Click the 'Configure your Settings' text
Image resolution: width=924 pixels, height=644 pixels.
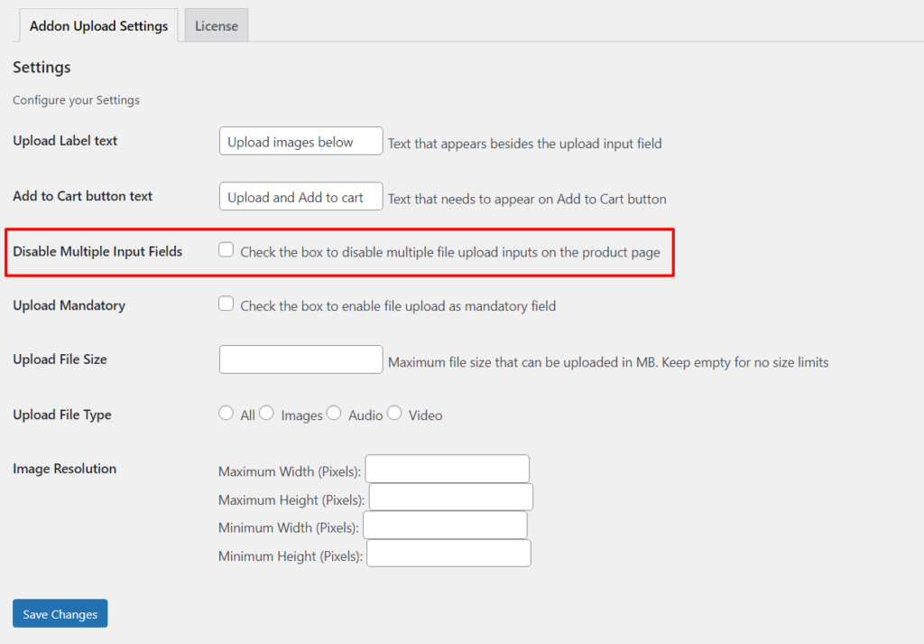[x=76, y=100]
